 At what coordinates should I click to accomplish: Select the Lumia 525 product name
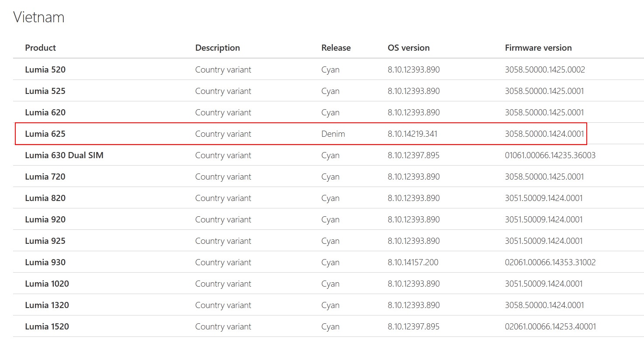45,91
